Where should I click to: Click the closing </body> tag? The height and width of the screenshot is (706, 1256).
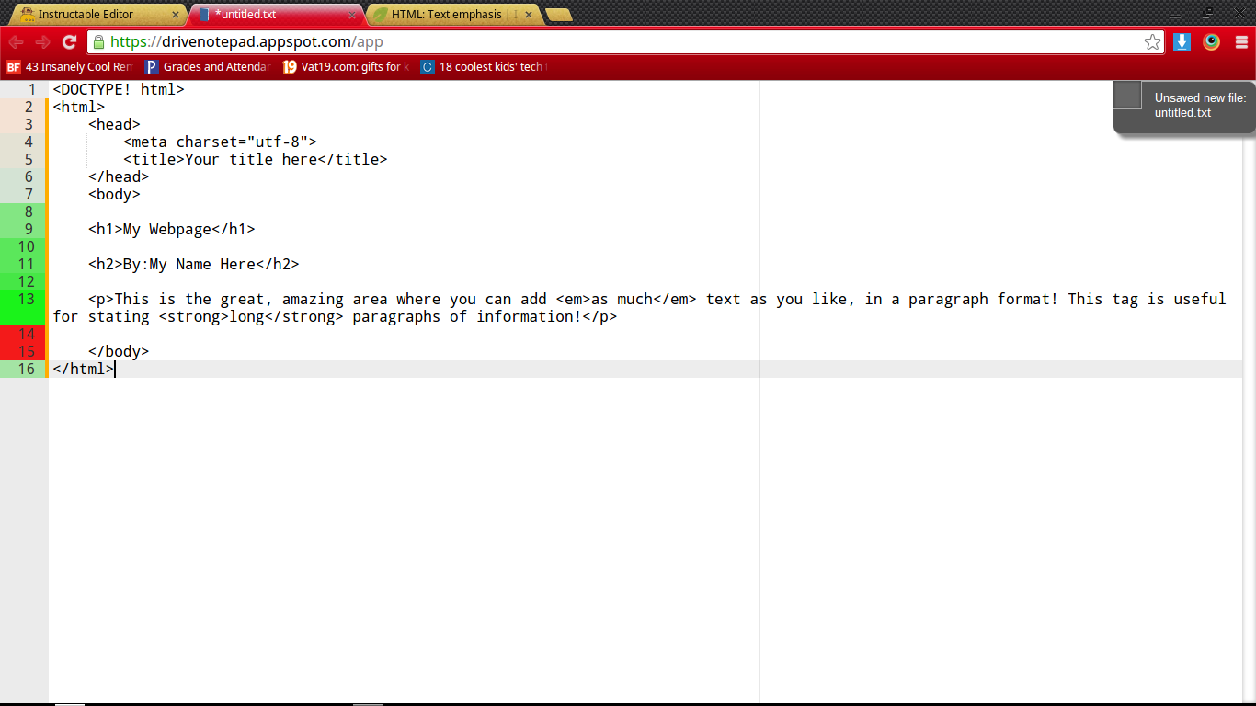coord(119,352)
